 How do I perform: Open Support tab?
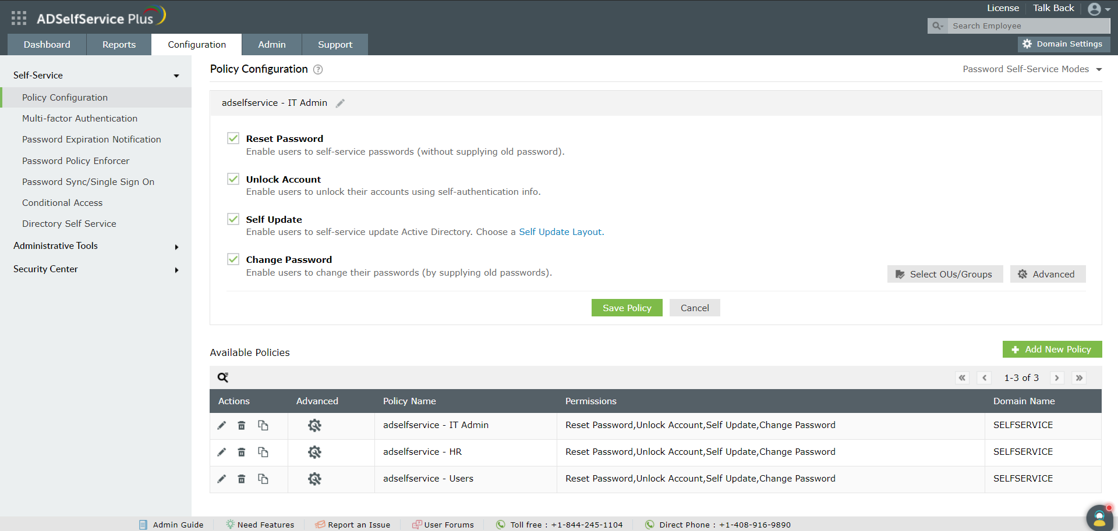(x=335, y=45)
